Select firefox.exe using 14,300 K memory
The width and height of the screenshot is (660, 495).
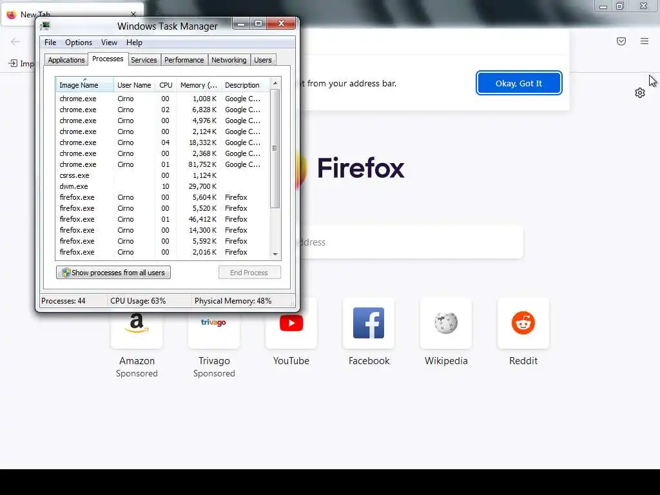[162, 230]
